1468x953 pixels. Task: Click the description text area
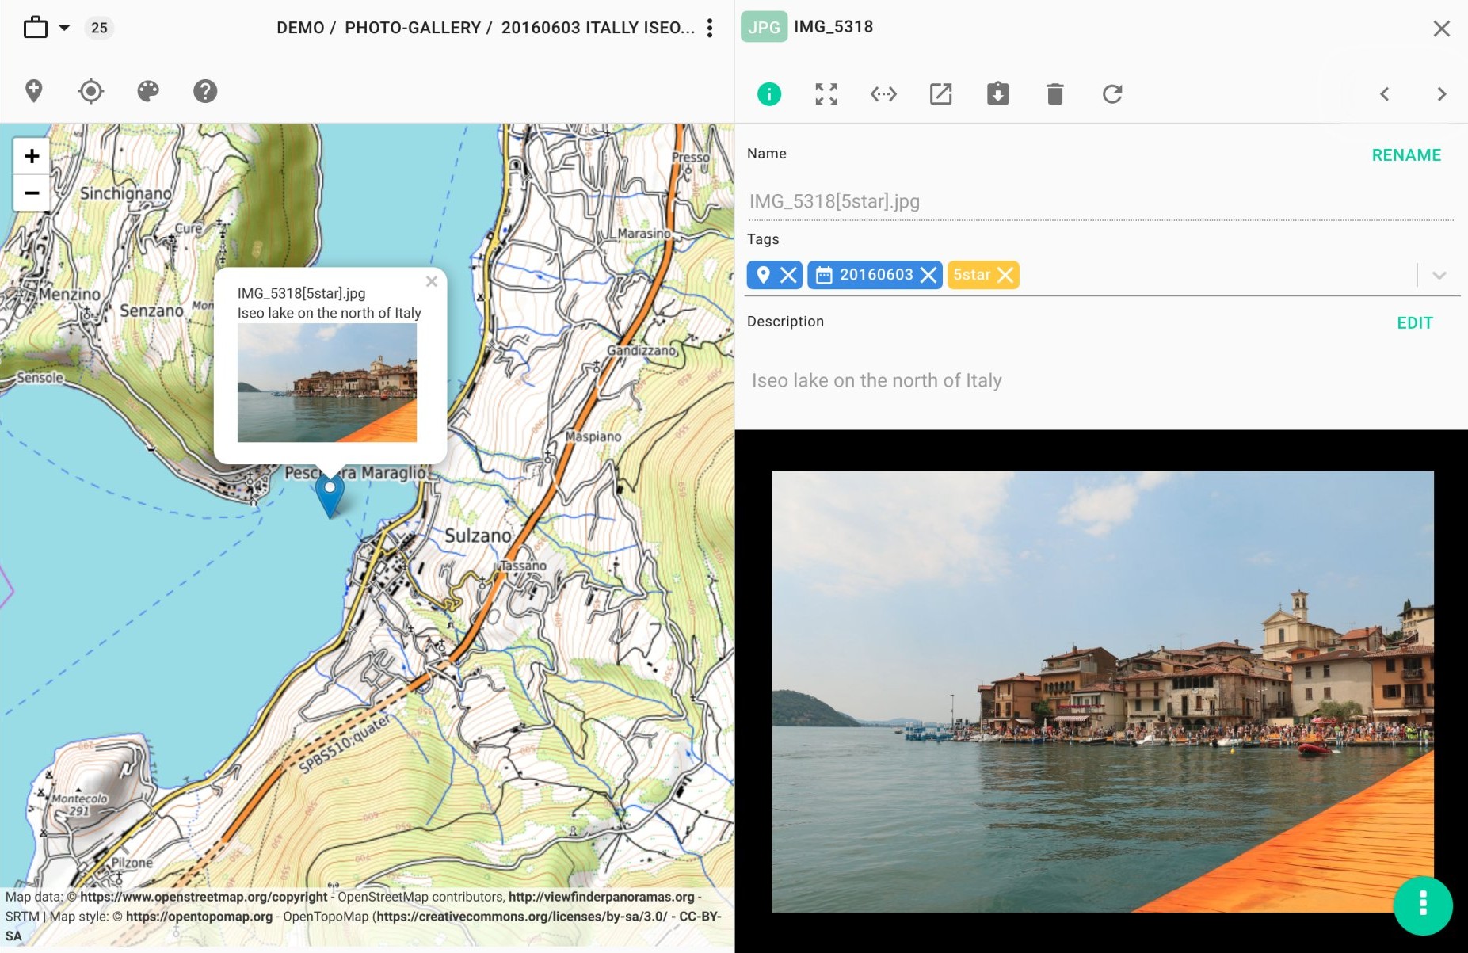coord(1101,381)
